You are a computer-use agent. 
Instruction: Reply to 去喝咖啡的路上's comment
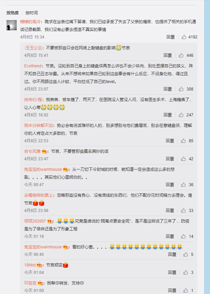[170, 210]
